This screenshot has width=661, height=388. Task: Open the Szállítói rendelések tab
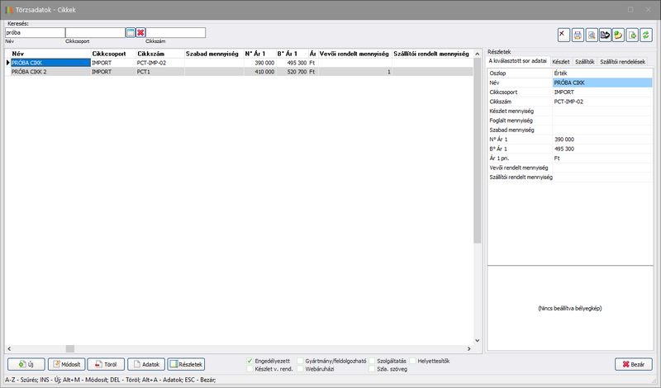click(622, 61)
